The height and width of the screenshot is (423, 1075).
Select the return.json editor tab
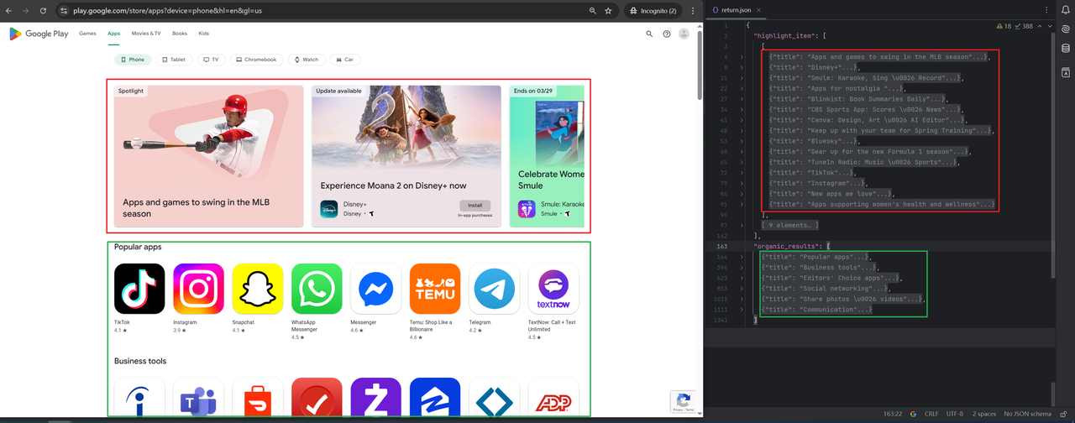click(734, 9)
